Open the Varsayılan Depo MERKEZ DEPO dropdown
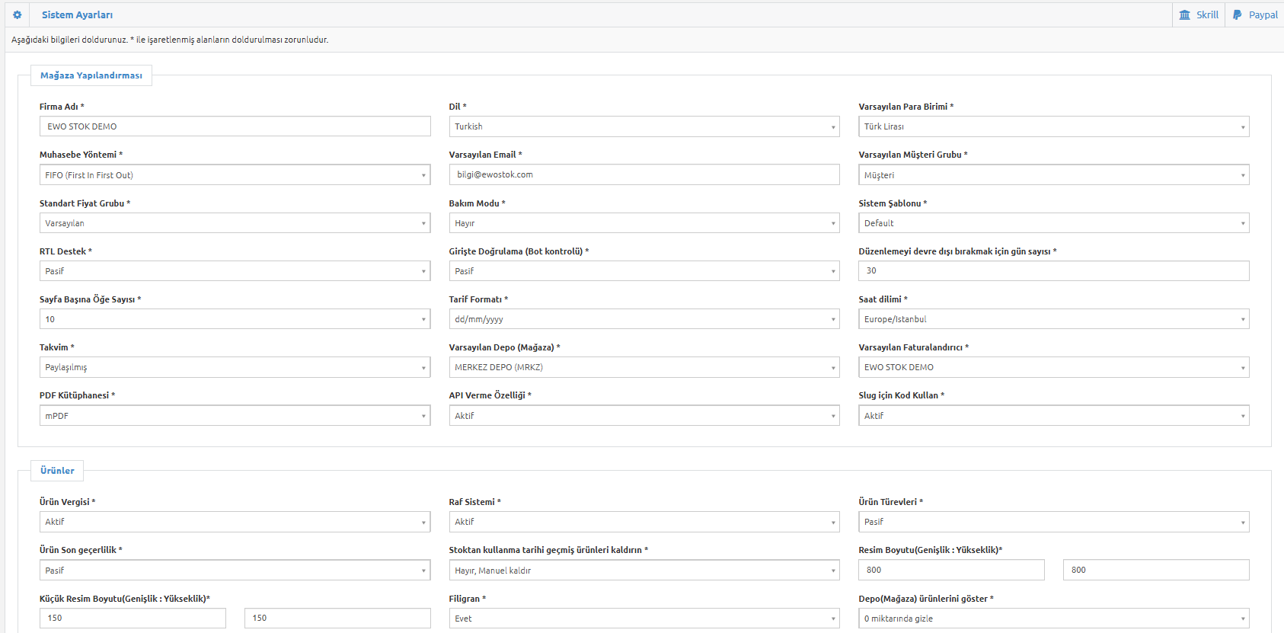Viewport: 1284px width, 633px height. click(644, 367)
